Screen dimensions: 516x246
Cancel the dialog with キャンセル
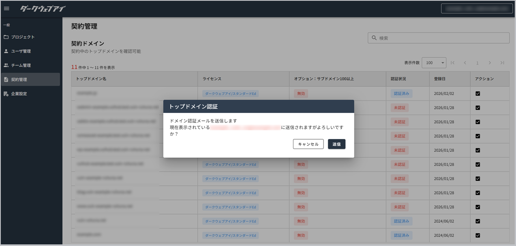coord(308,144)
